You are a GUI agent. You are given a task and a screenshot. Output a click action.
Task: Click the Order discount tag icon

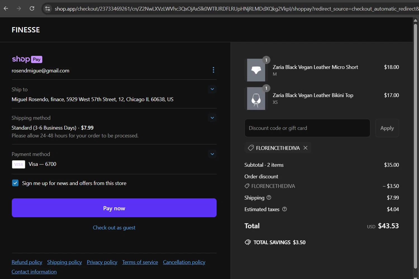247,186
